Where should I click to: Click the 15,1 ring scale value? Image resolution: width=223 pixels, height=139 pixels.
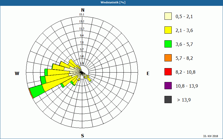pyautogui.click(x=82, y=14)
